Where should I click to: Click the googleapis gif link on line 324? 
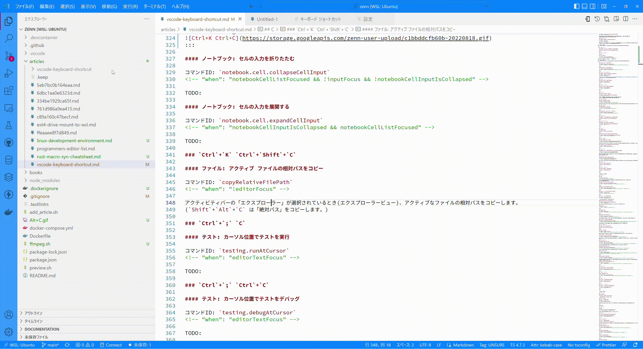click(366, 38)
